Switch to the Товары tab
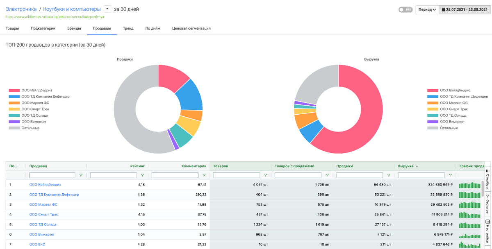Viewport: 492px width, 249px height. (x=12, y=29)
